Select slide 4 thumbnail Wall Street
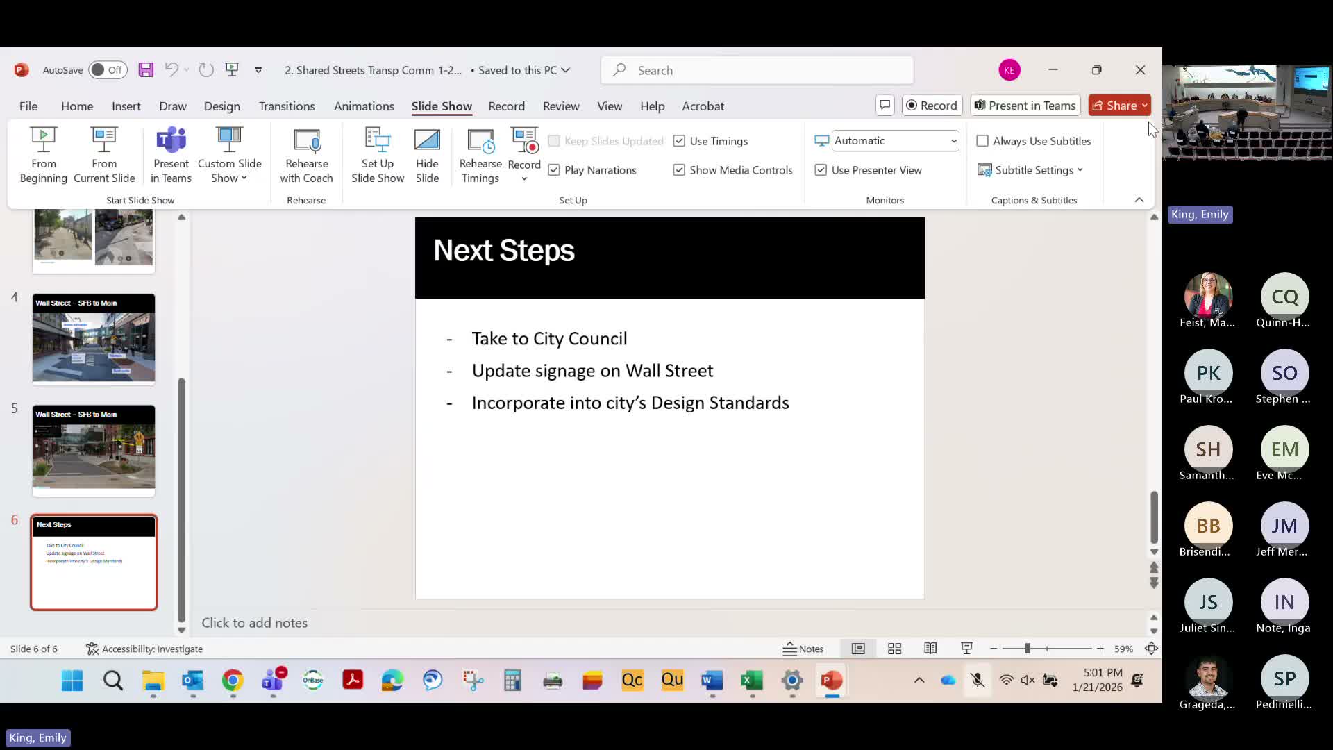The image size is (1333, 750). click(94, 338)
